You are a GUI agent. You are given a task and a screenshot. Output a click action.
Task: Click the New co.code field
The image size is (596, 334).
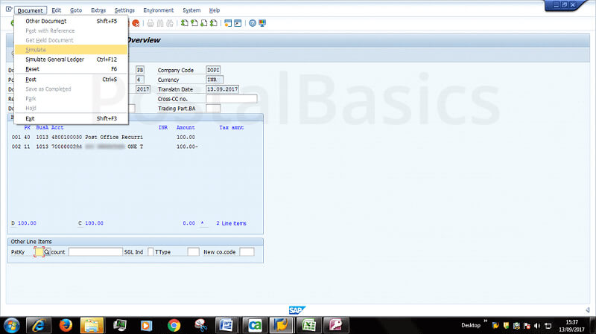point(247,252)
